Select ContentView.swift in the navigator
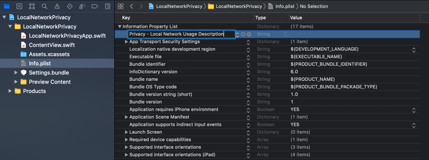 [x=52, y=45]
